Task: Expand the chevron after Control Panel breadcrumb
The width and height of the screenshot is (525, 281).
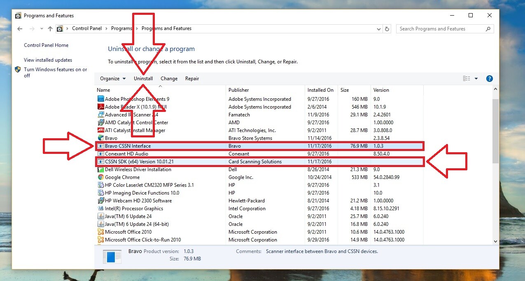Action: click(106, 29)
